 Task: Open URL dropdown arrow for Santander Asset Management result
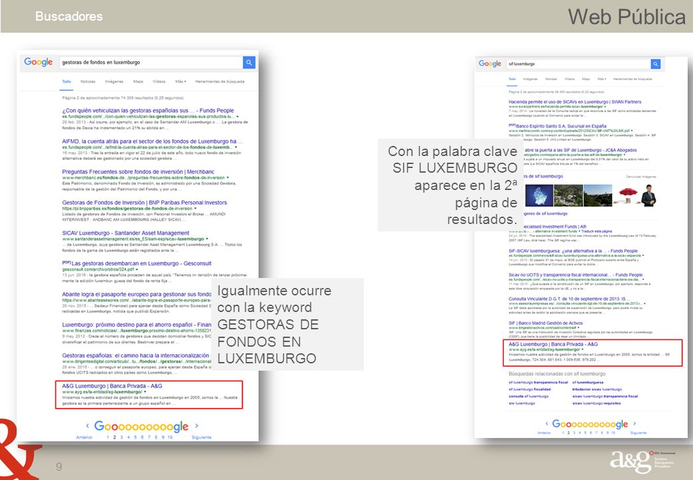(x=207, y=239)
